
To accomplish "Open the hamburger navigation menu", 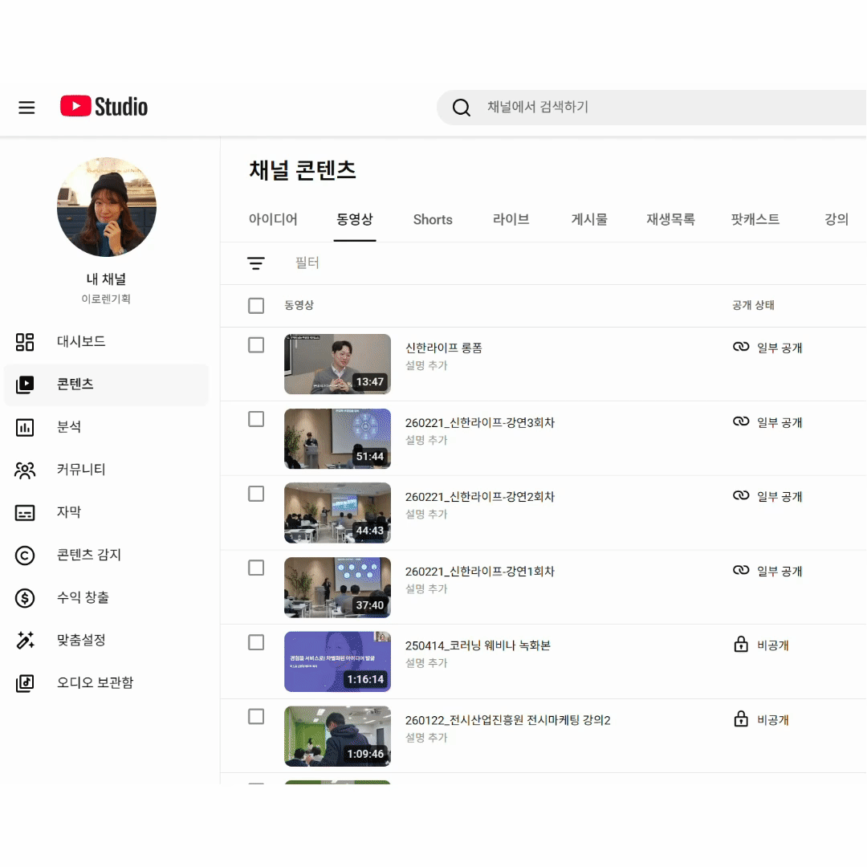I will click(x=26, y=108).
